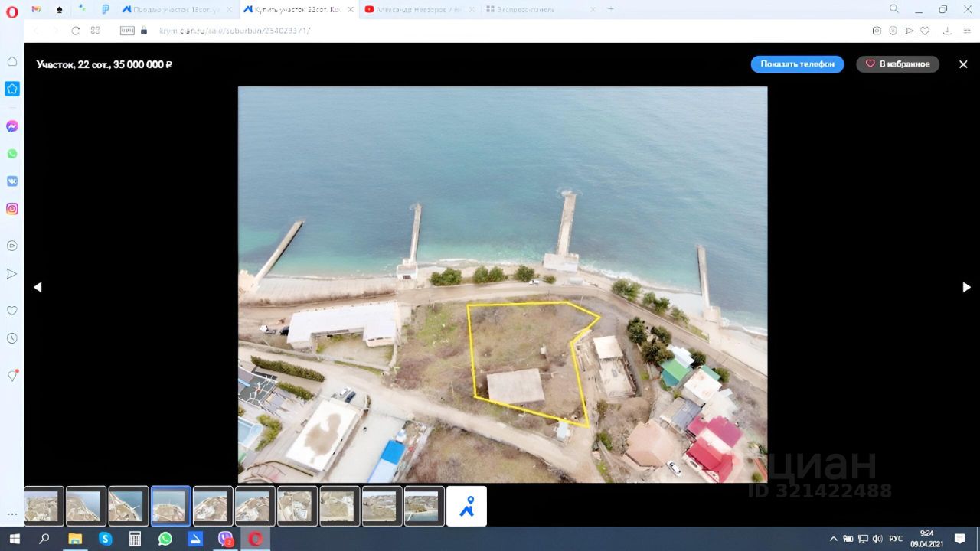Reload the page with the refresh icon
This screenshot has width=980, height=551.
75,31
